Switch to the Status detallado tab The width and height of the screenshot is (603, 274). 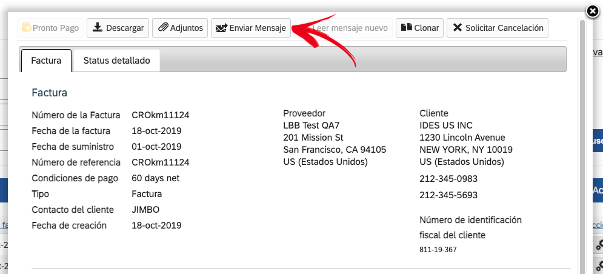tap(116, 61)
